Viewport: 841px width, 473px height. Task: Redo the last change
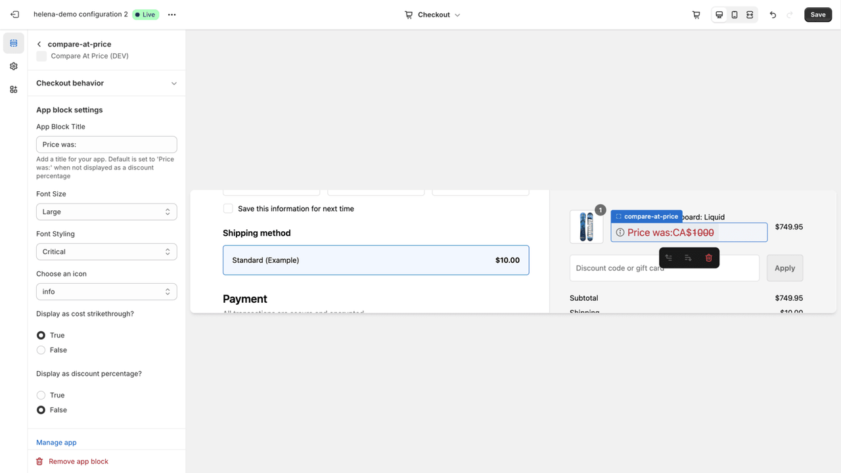pos(790,14)
